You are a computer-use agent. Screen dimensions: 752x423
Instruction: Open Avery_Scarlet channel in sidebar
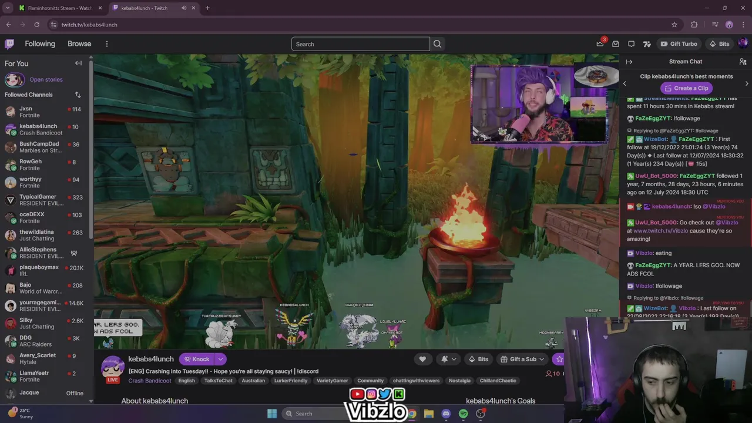click(x=45, y=358)
